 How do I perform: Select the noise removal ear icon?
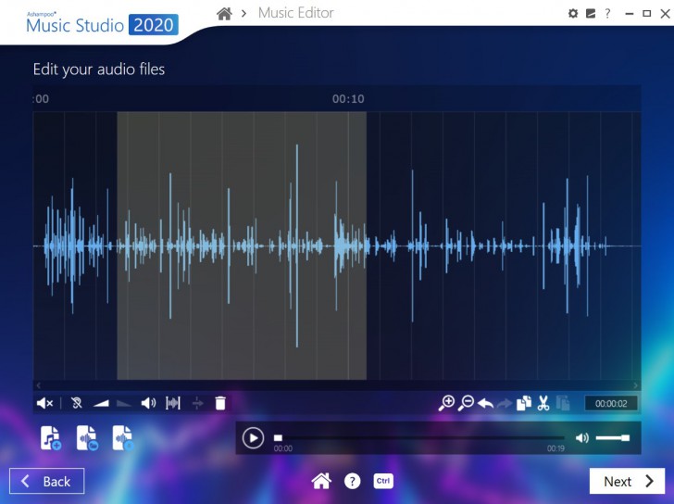pyautogui.click(x=76, y=403)
